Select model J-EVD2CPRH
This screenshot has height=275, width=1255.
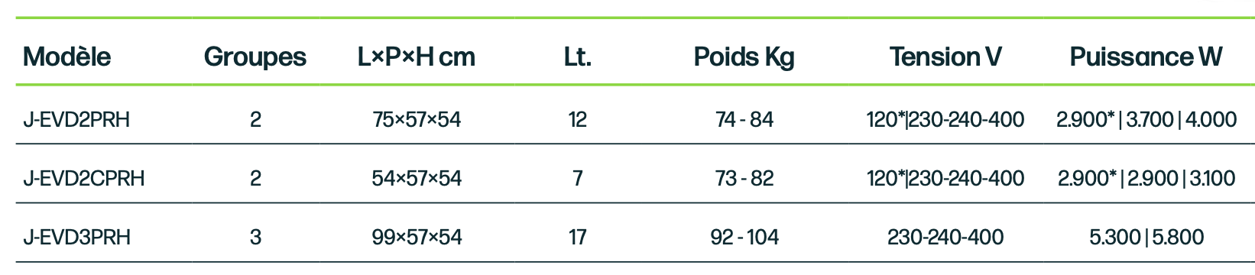click(84, 178)
